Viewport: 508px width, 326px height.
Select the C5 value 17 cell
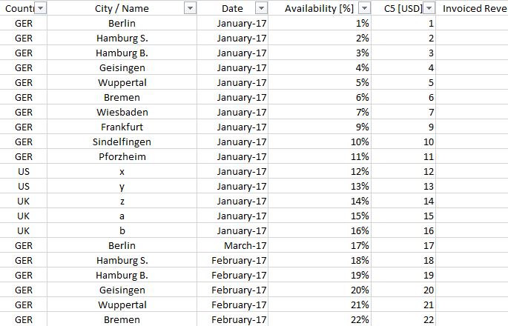coord(403,246)
